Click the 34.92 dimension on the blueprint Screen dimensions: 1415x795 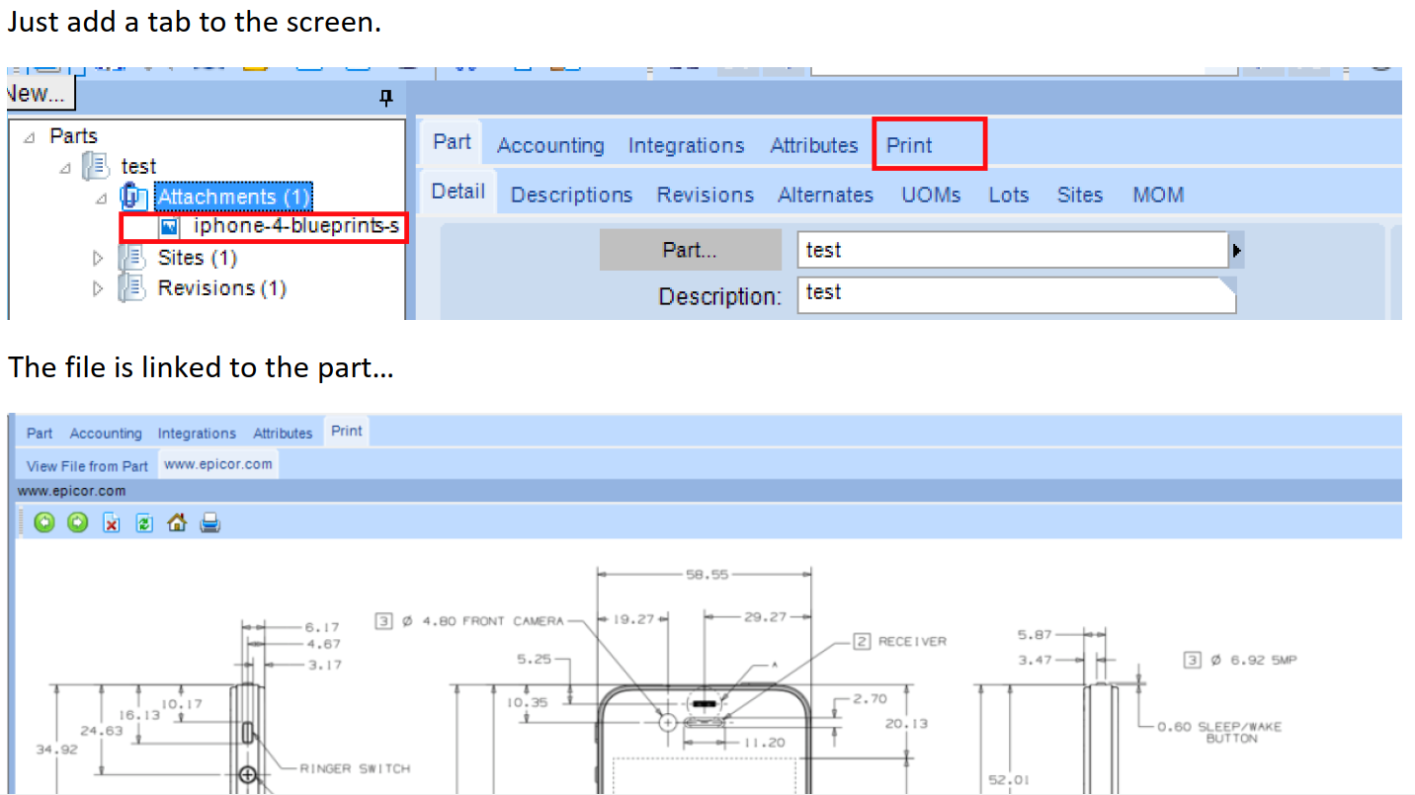point(56,749)
